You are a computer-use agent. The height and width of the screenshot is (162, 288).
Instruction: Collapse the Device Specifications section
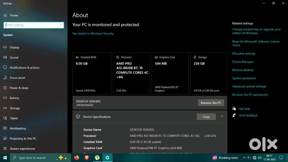pos(222,116)
